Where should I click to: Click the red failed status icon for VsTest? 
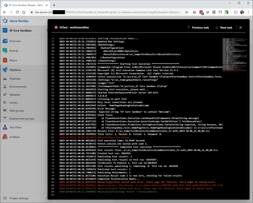(56, 27)
